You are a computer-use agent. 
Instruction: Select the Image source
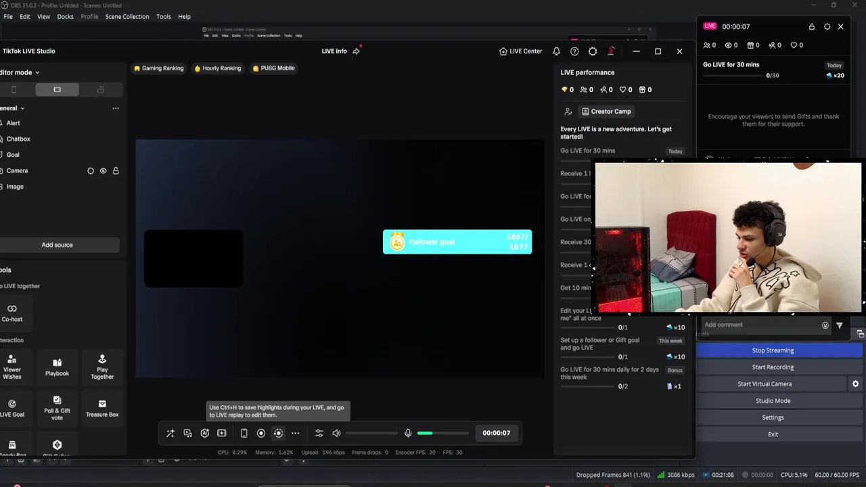coord(15,187)
